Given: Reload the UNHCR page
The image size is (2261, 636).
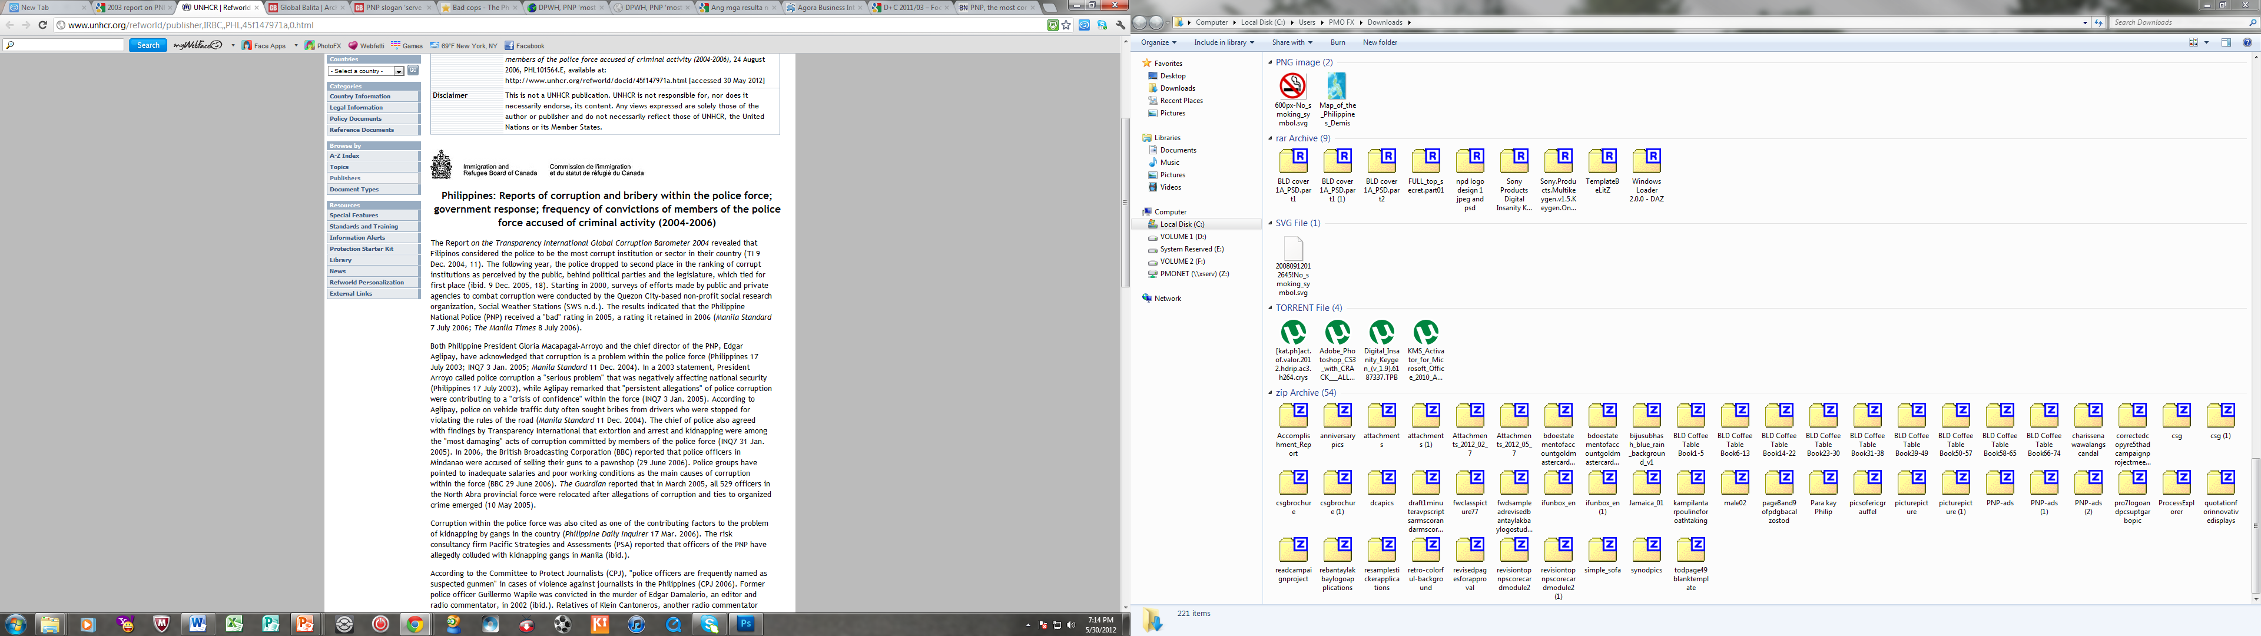Looking at the screenshot, I should 42,25.
